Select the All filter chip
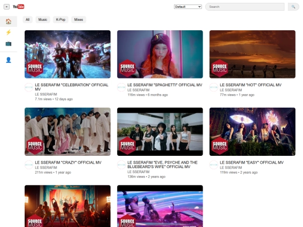This screenshot has height=227, width=303. tap(27, 20)
